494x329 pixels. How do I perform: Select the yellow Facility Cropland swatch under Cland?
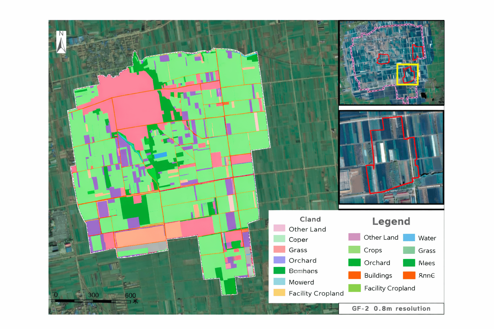[279, 293]
